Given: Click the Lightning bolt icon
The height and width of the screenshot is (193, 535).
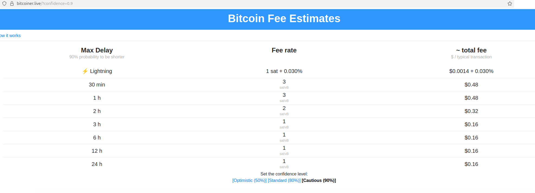Looking at the screenshot, I should coord(85,71).
